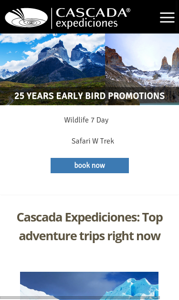Image resolution: width=179 pixels, height=300 pixels.
Task: Open the hamburger navigation menu
Action: (167, 18)
